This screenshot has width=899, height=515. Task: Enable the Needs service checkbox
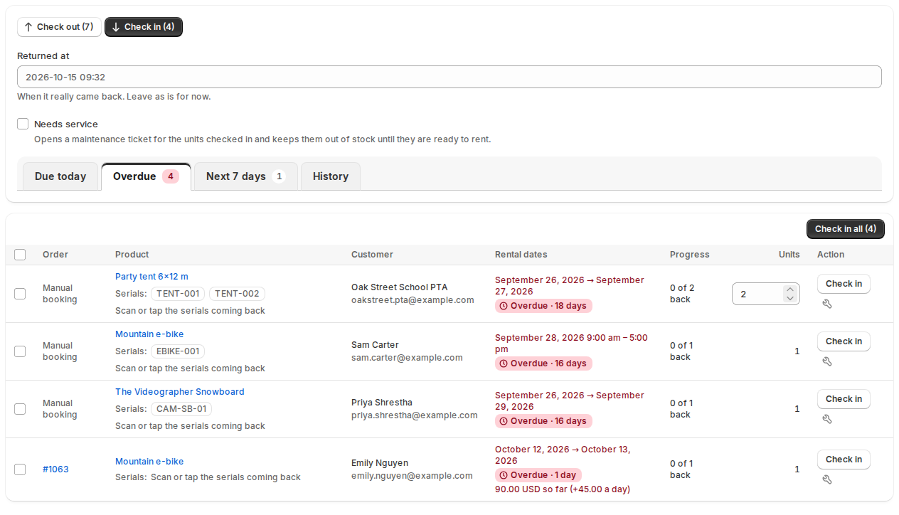click(23, 124)
